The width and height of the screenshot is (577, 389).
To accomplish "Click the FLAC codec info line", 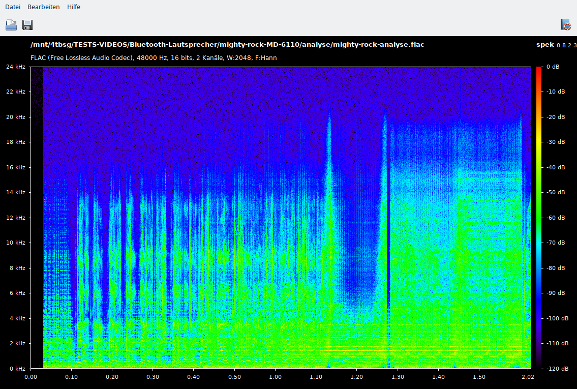I will click(154, 58).
